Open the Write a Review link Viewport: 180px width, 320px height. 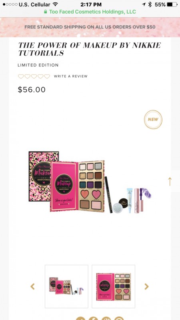[x=71, y=76]
